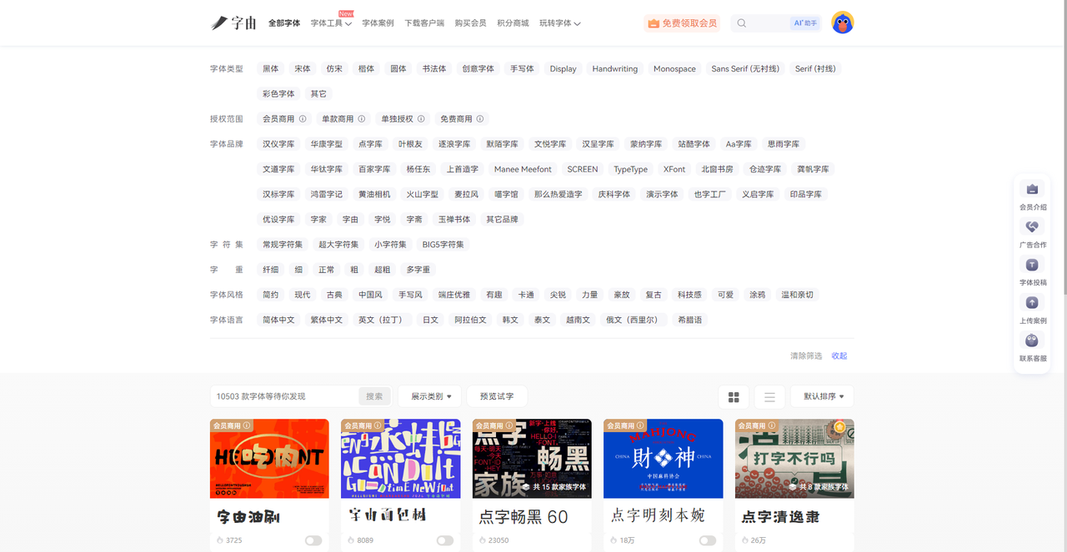Go to 字体案例 in top navigation
The width and height of the screenshot is (1067, 552).
[x=378, y=23]
